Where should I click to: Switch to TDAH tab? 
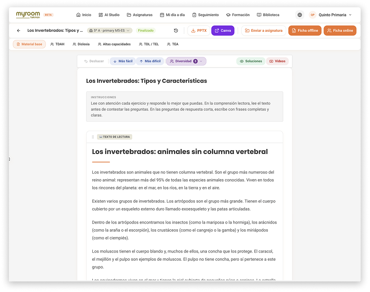57,44
